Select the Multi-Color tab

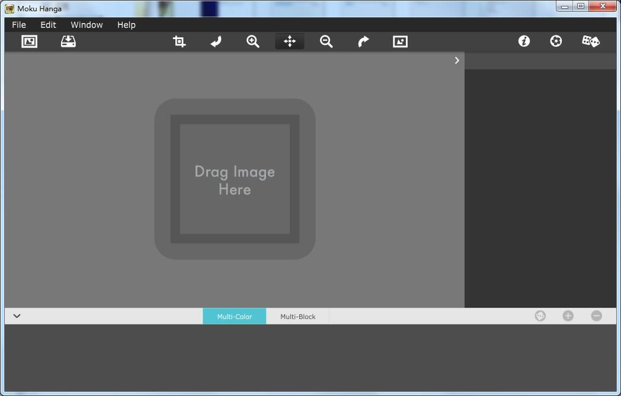click(234, 315)
